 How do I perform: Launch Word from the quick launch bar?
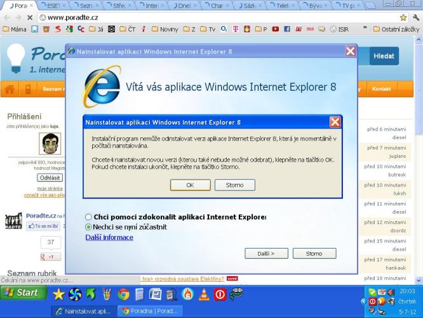coord(156,294)
